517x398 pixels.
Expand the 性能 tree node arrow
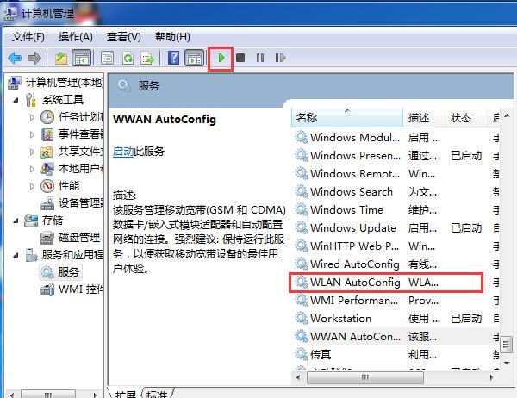coord(33,185)
